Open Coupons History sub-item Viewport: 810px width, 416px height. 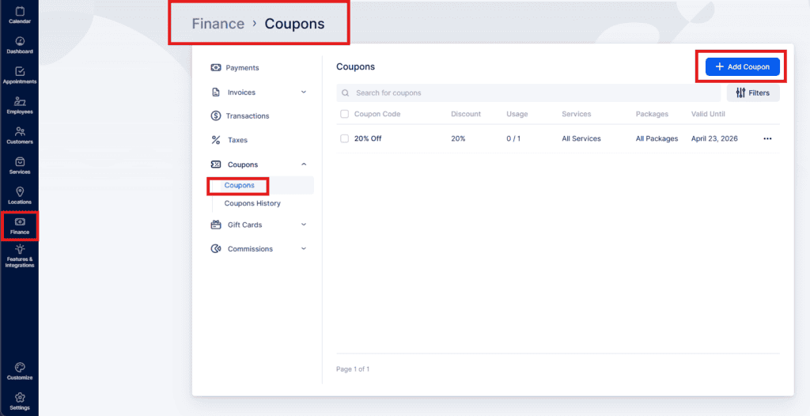[252, 203]
